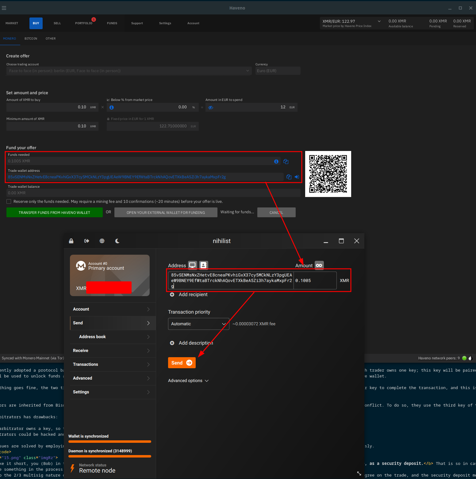Open the FUNDS tab
476x479 pixels.
112,23
